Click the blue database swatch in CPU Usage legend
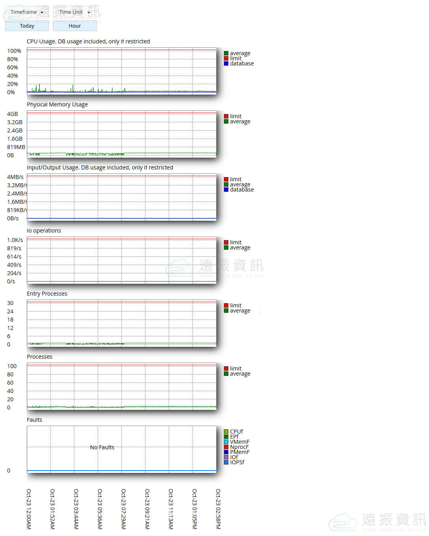429x536 pixels. [226, 63]
